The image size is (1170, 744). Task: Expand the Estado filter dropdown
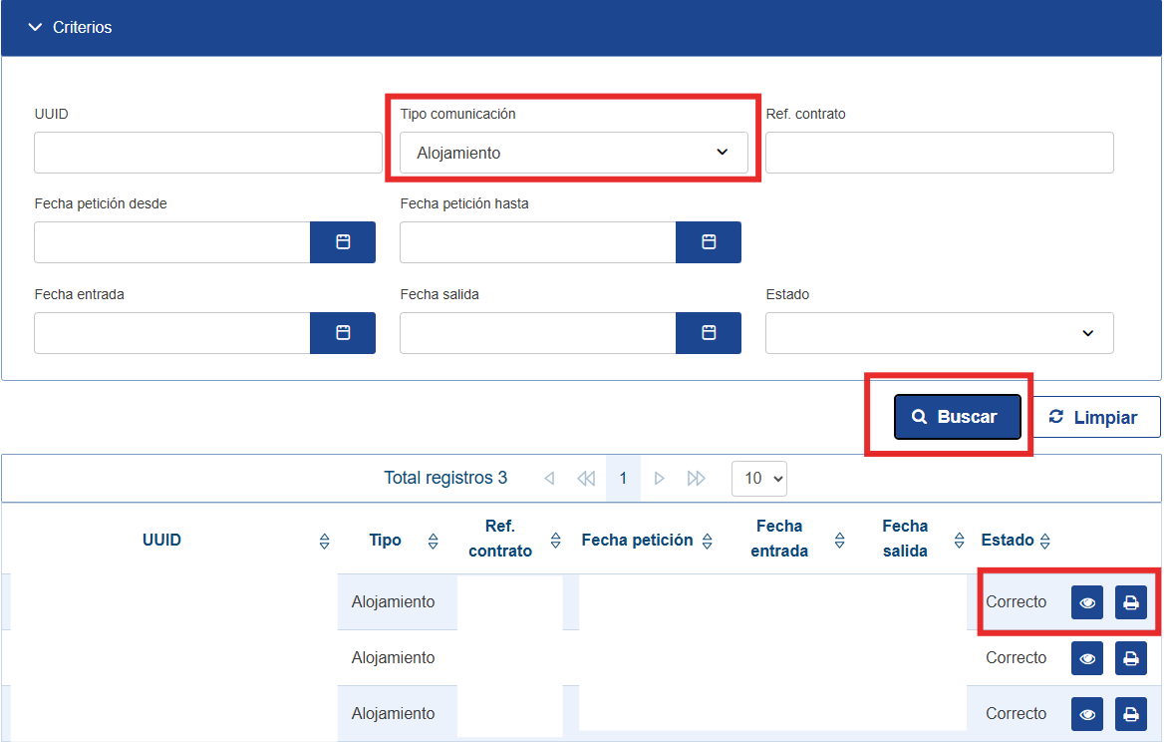click(x=938, y=333)
